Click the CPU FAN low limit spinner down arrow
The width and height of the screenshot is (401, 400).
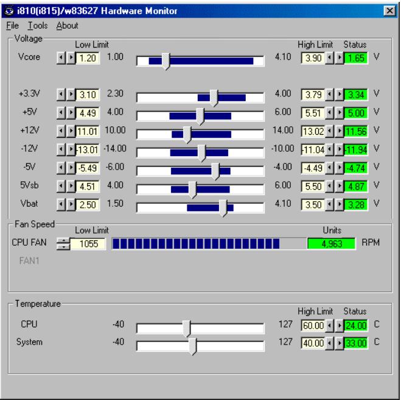click(63, 247)
